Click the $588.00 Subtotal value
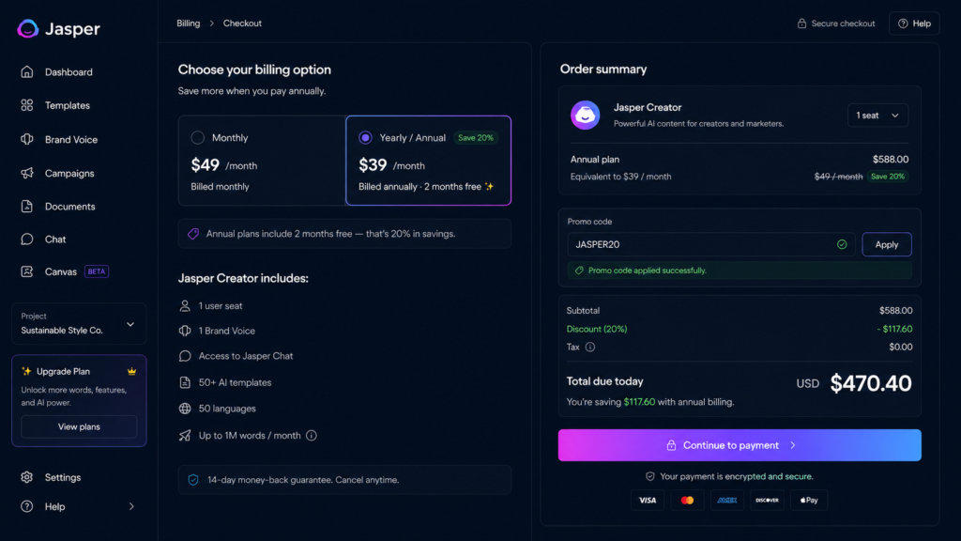This screenshot has height=541, width=961. 895,311
